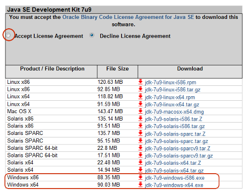Click the download arrow icon for jdk-7u9-solaris-x64.tar.Z

140,163
